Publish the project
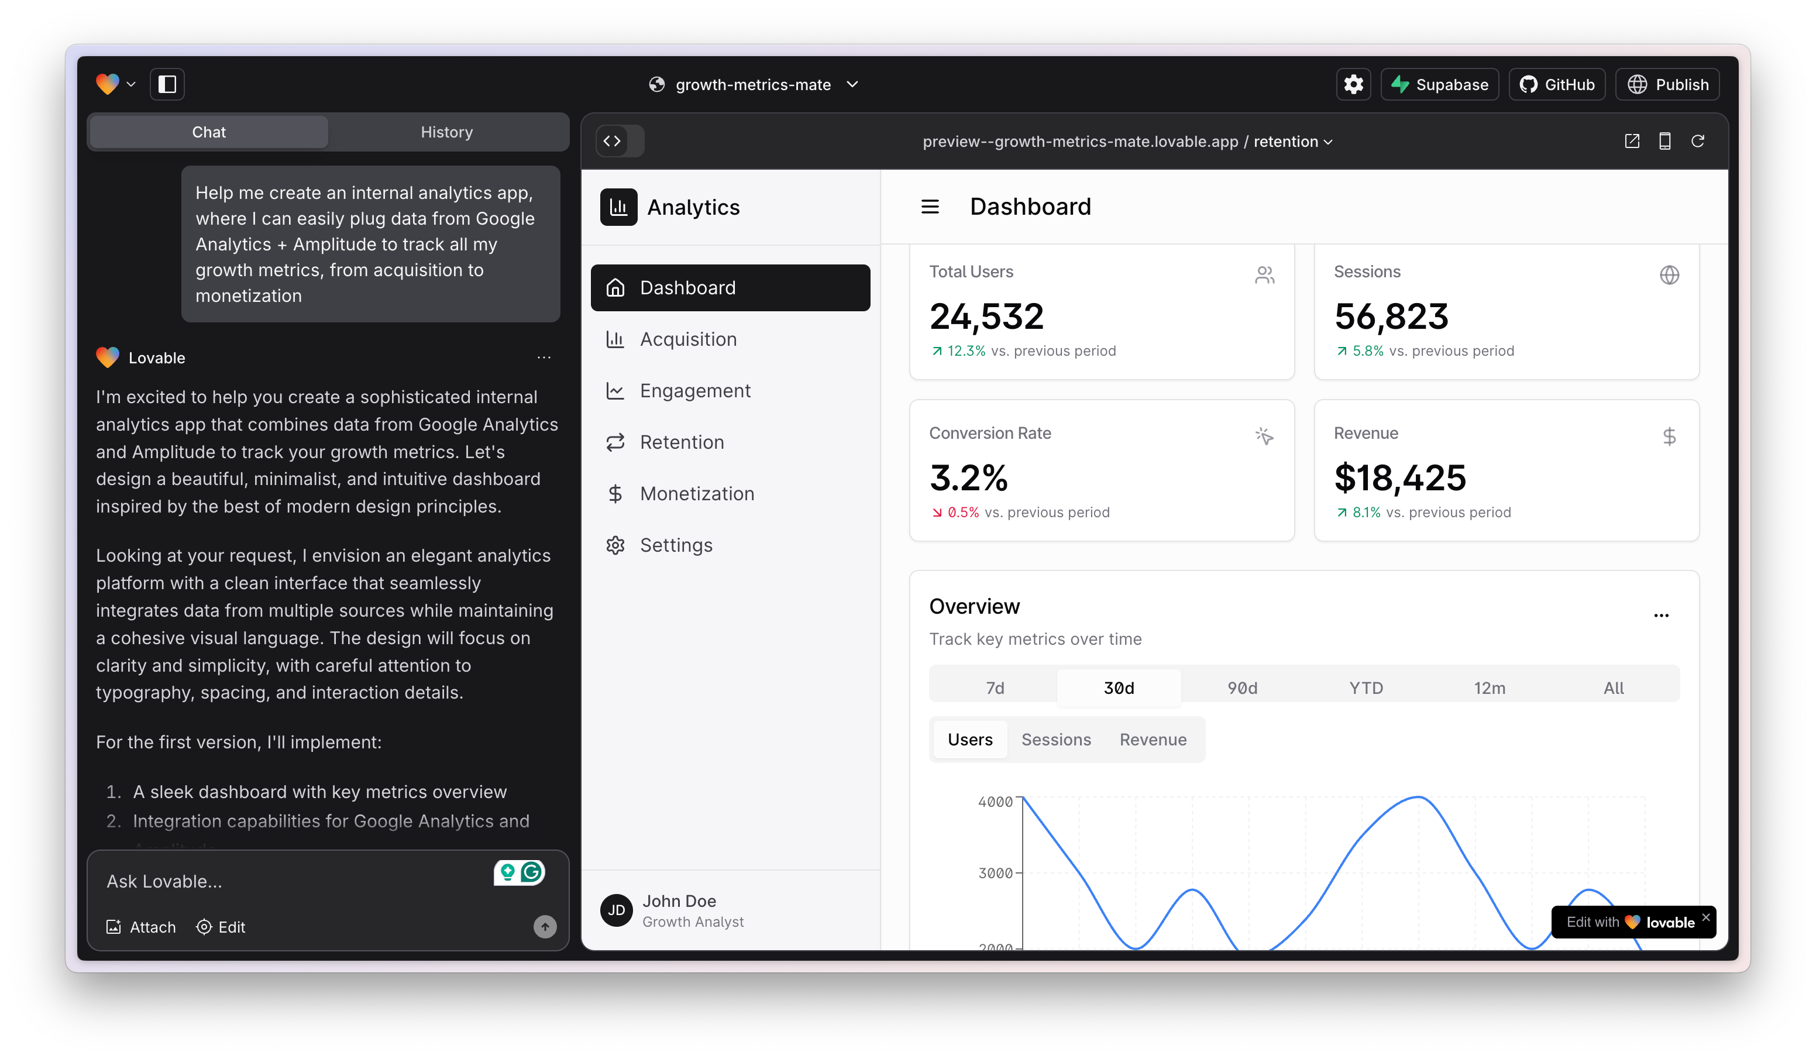This screenshot has height=1059, width=1816. tap(1667, 84)
